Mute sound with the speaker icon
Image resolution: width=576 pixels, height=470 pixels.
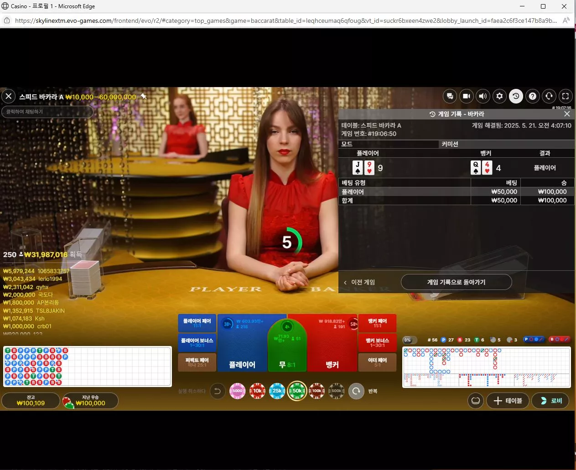[483, 96]
